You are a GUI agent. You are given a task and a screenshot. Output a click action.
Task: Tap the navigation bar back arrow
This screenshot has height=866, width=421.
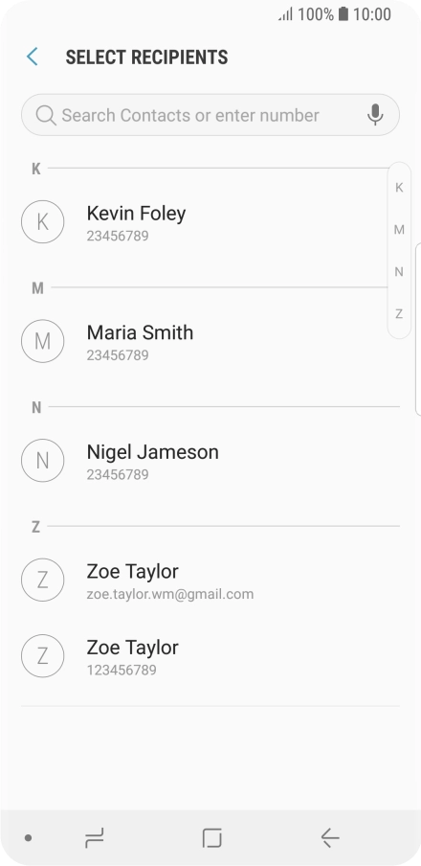[330, 838]
